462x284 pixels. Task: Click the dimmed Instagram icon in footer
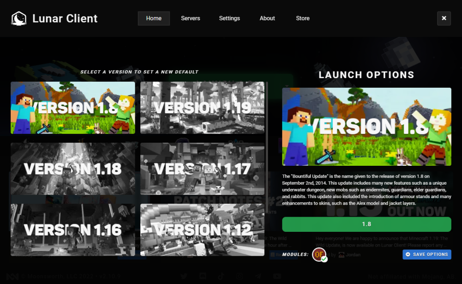click(x=240, y=276)
